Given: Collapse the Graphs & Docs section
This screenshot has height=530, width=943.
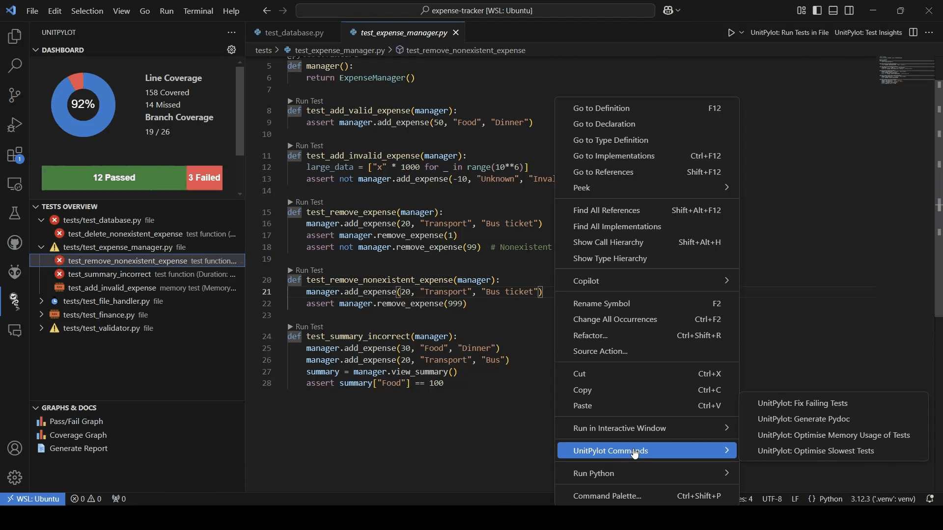Looking at the screenshot, I should tap(35, 408).
